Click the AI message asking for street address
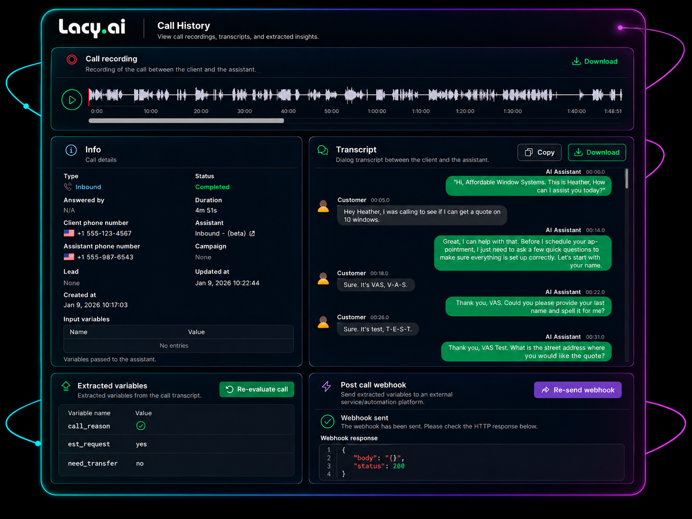 pos(526,352)
